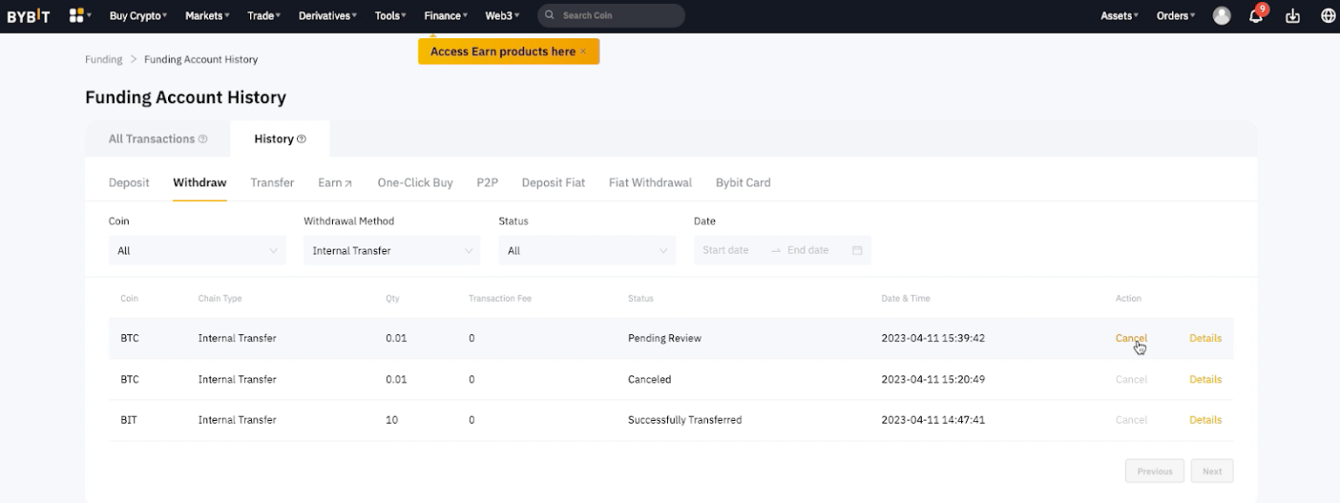Open the language globe icon

click(x=1328, y=16)
